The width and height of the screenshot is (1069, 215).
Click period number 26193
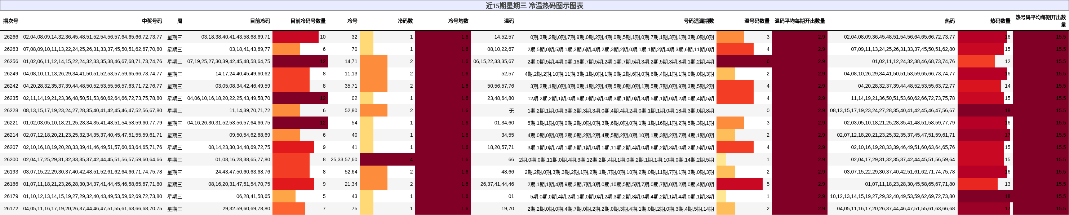pos(11,172)
